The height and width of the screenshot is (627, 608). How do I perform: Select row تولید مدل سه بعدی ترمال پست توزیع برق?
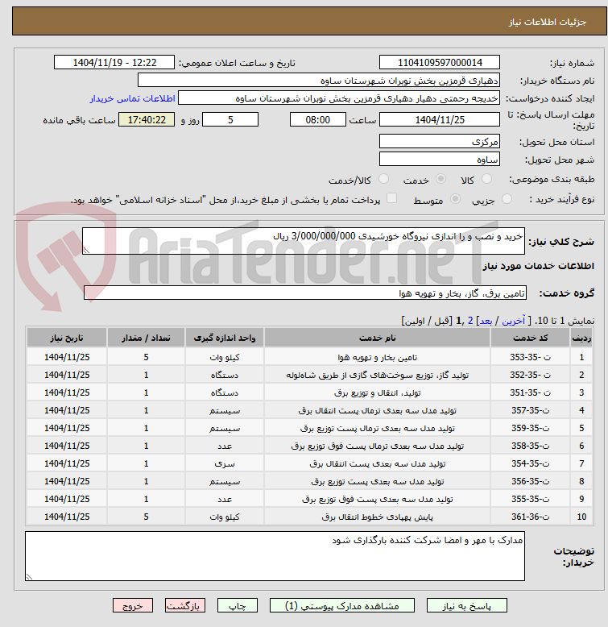[309, 428]
